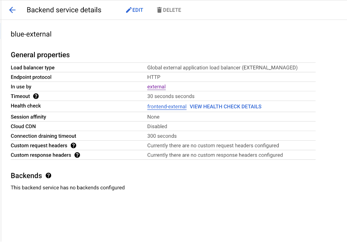Show help for the Backends section
Screen dimensions: 347x242
coord(49,176)
